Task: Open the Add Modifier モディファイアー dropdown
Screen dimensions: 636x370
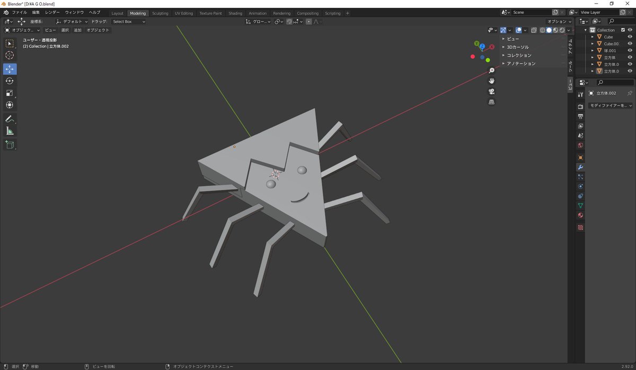Action: coord(611,105)
